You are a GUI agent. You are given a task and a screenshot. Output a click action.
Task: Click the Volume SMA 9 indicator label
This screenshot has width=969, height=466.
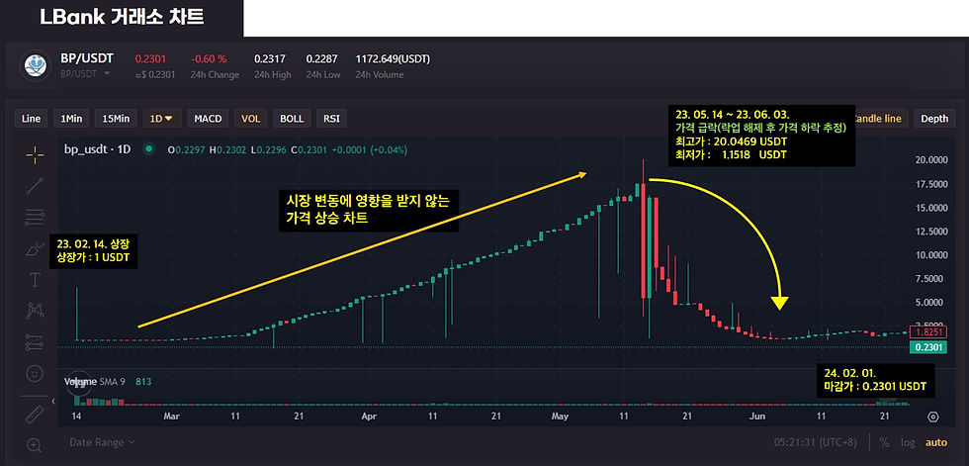(x=95, y=382)
